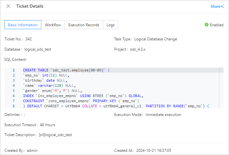
Task: Select the Logs tab
Action: 110,25
